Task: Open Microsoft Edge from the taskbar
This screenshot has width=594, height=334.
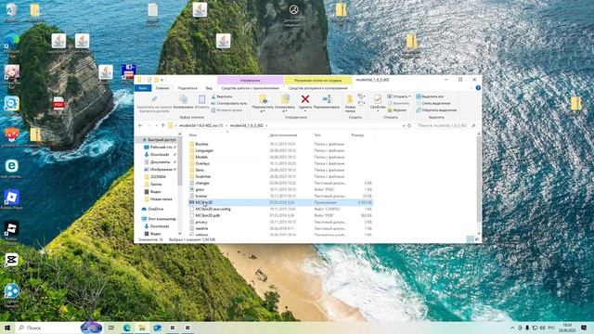Action: (x=127, y=328)
